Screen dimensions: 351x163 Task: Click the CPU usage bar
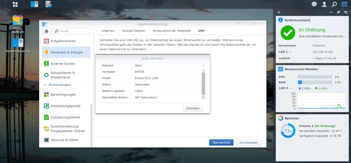tap(315, 77)
